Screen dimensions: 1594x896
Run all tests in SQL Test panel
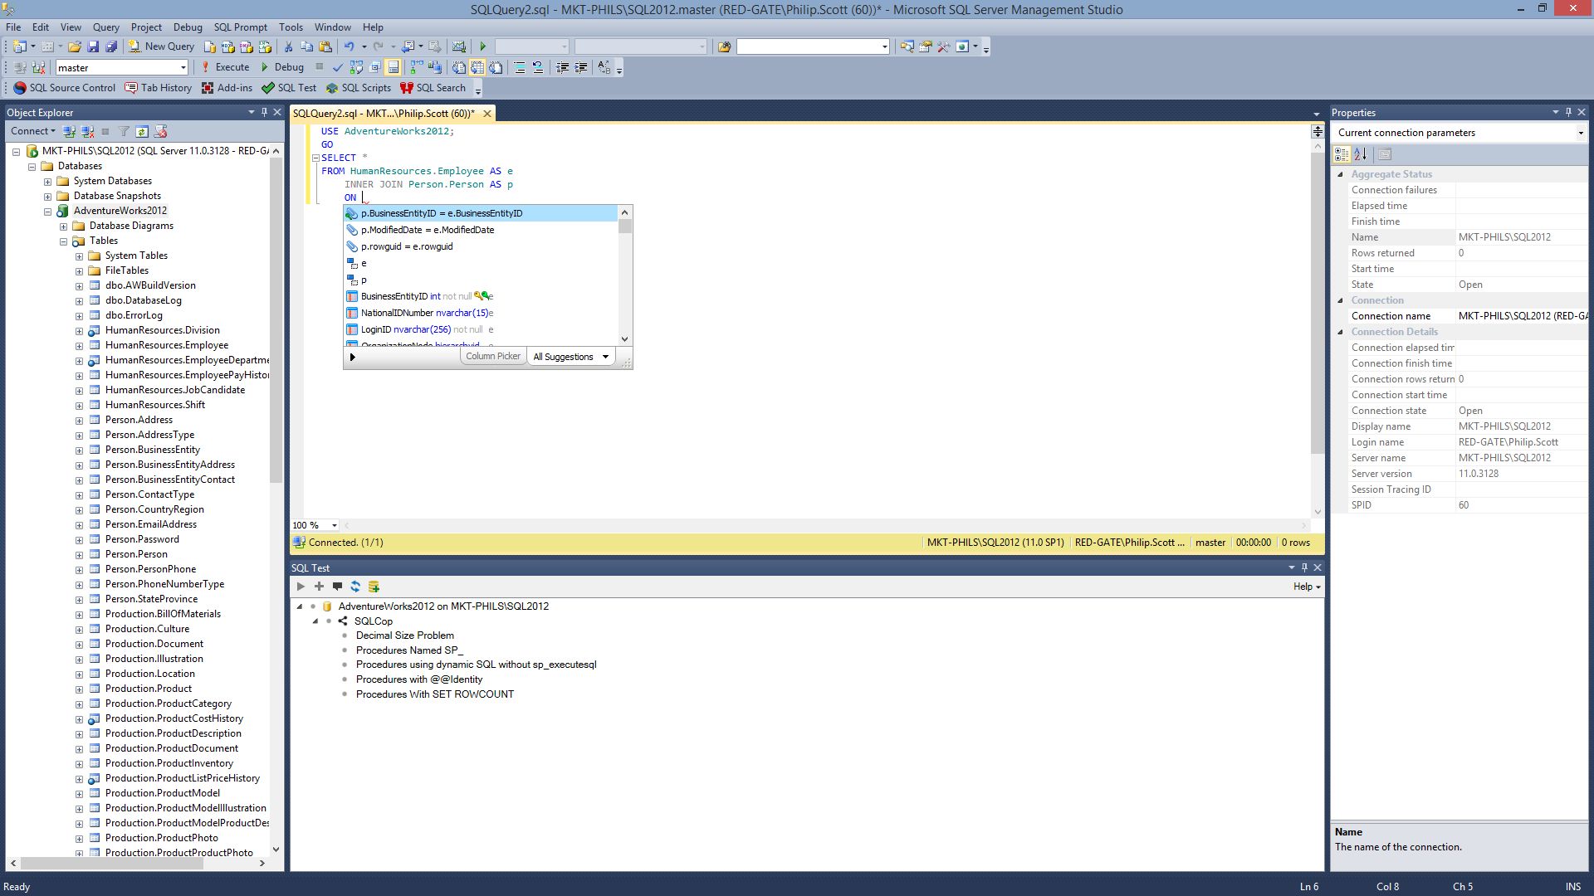(301, 587)
